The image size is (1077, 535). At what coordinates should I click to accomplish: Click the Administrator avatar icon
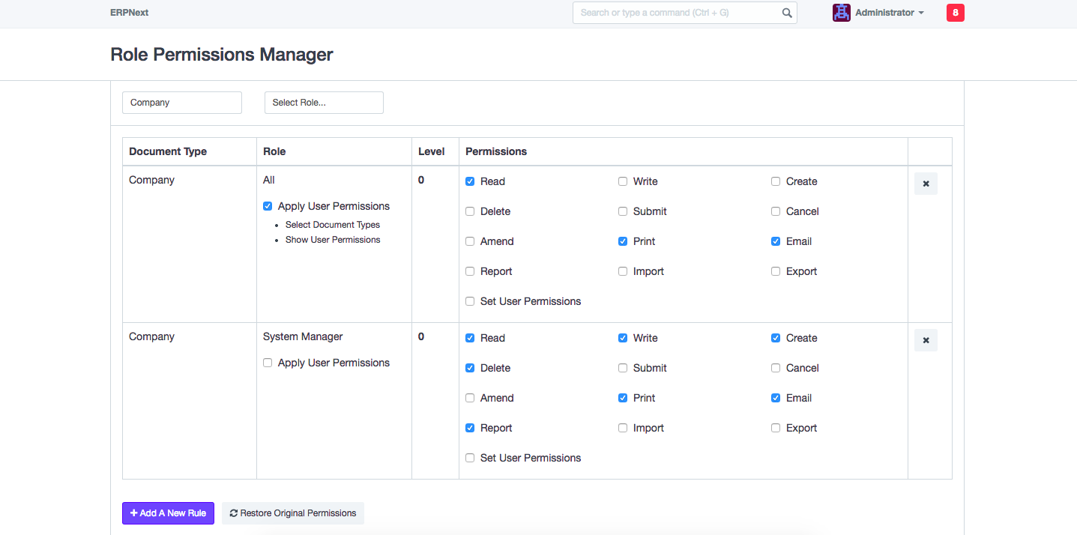[x=841, y=13]
